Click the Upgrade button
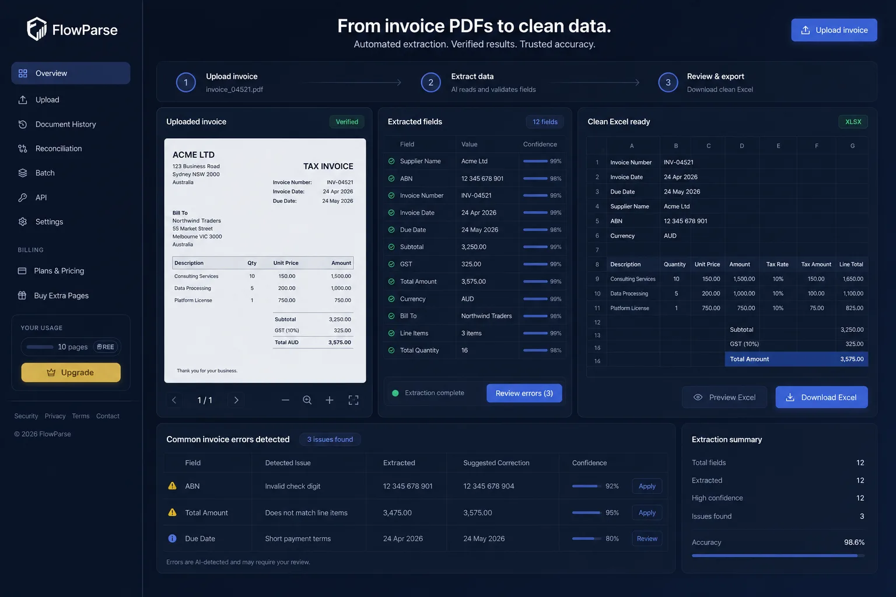 (x=71, y=373)
